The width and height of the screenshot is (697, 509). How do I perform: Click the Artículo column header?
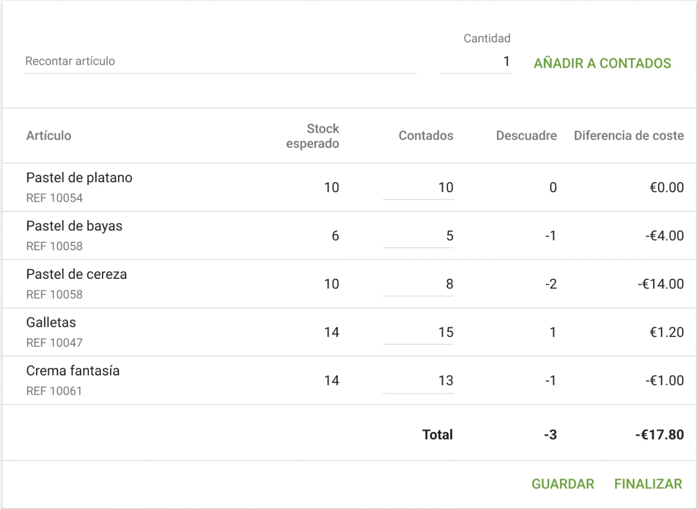coord(49,136)
